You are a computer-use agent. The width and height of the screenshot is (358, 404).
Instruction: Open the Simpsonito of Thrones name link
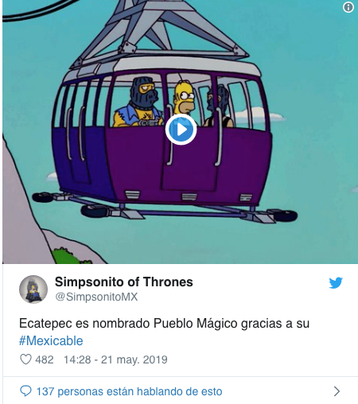tap(124, 282)
